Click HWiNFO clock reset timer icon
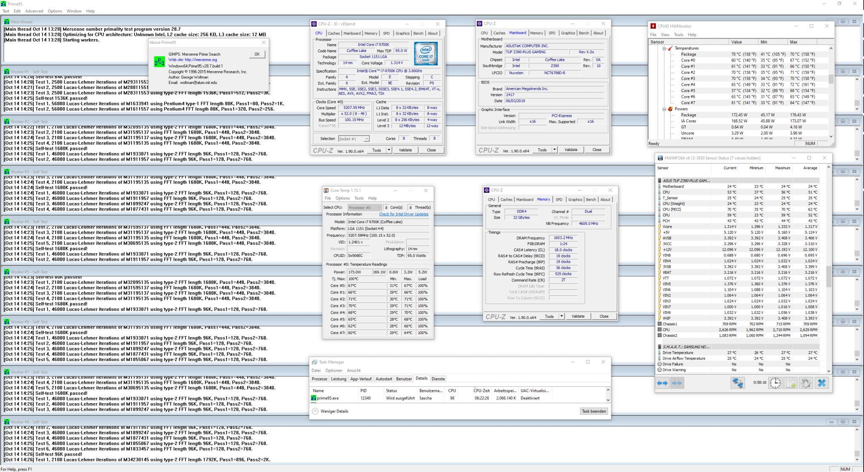864x472 pixels. 775,383
